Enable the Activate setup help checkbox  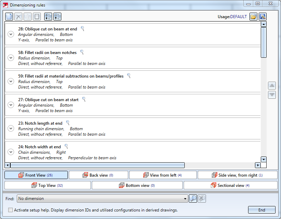pos(10,210)
